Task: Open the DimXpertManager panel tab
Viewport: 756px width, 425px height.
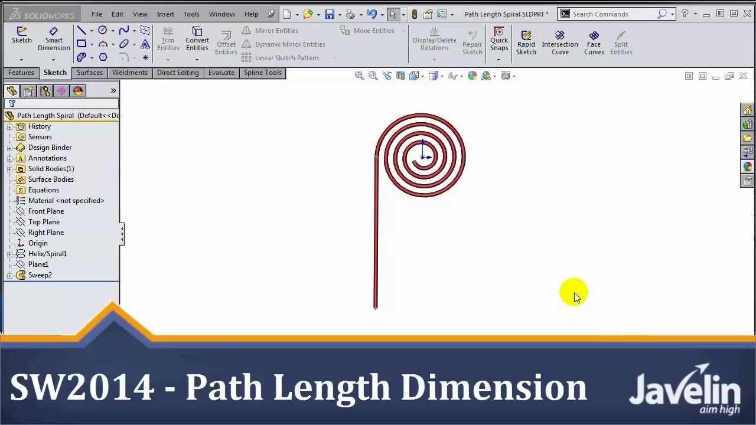Action: (x=61, y=91)
